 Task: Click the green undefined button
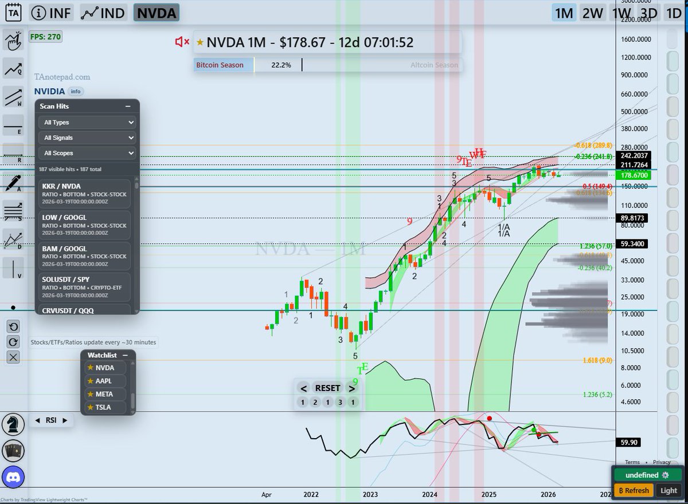coord(648,475)
